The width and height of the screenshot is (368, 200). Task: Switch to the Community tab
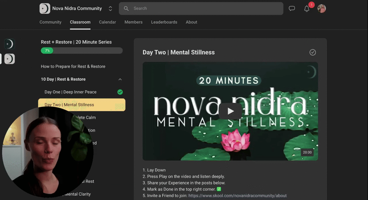coord(50,22)
